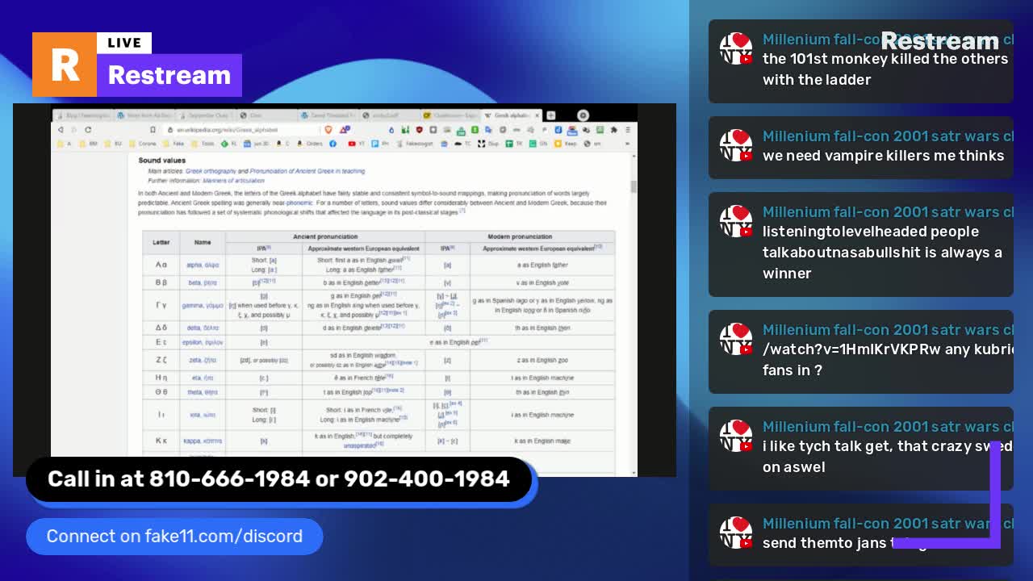Follow the phonemic link in the paragraph
This screenshot has width=1033, height=581.
pyautogui.click(x=299, y=203)
